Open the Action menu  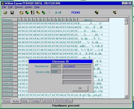coord(28,7)
